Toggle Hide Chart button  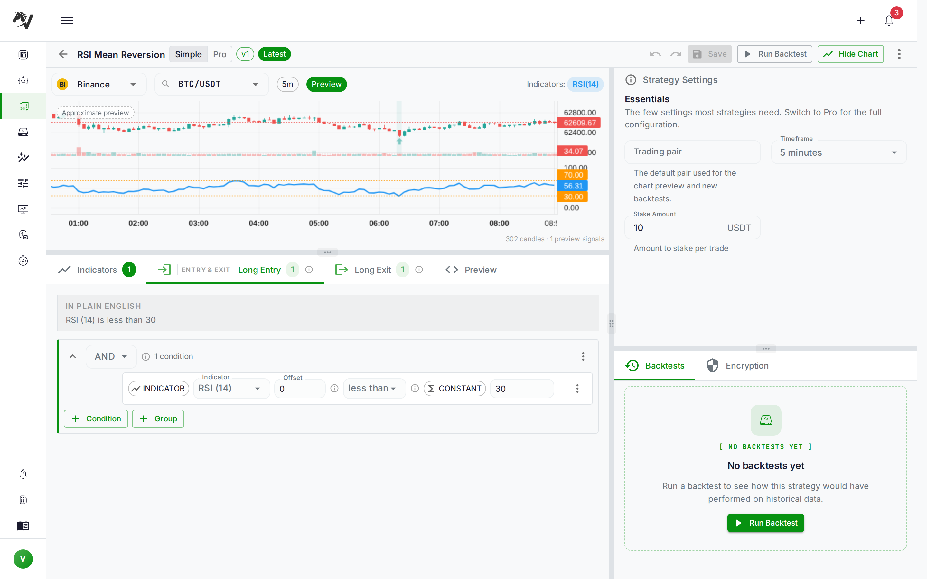point(850,54)
